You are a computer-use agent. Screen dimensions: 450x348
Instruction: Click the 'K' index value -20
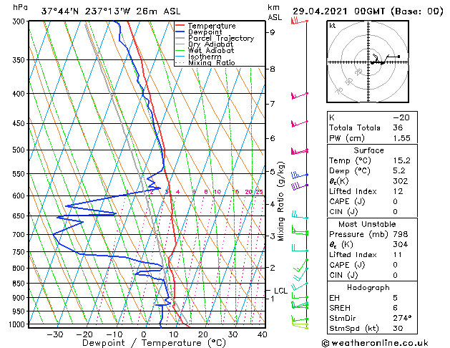(401, 117)
